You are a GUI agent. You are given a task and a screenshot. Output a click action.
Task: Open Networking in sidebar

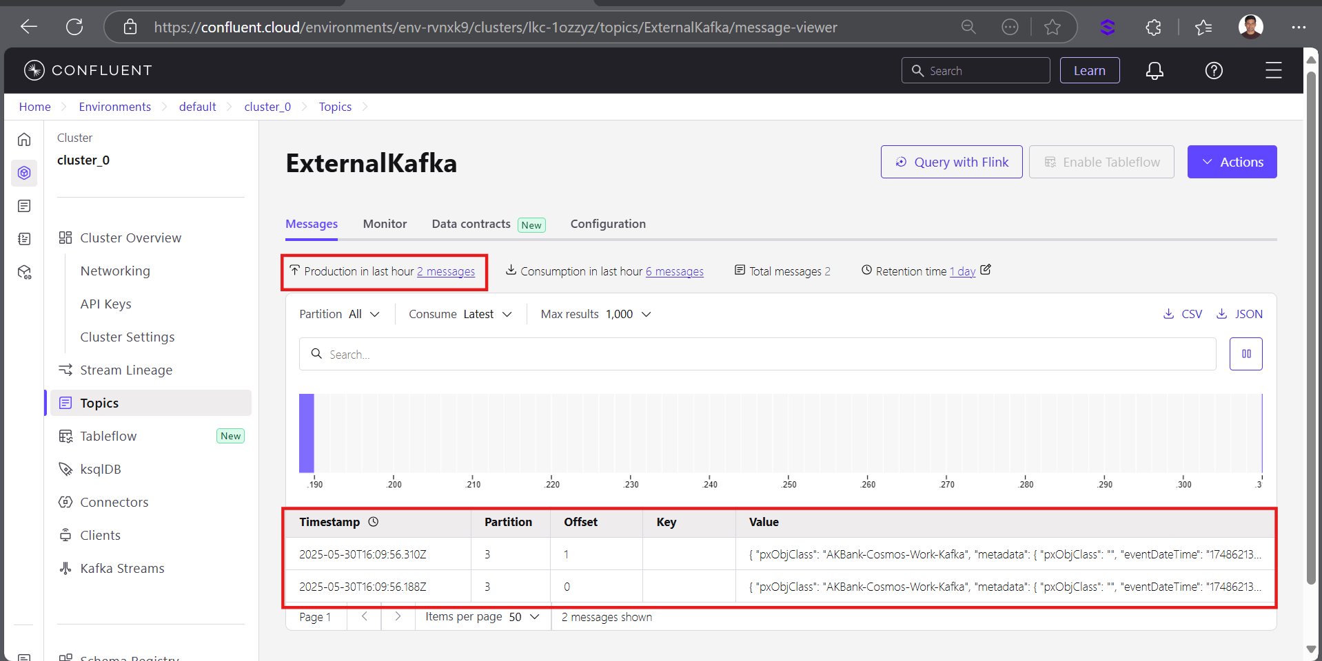click(x=115, y=271)
